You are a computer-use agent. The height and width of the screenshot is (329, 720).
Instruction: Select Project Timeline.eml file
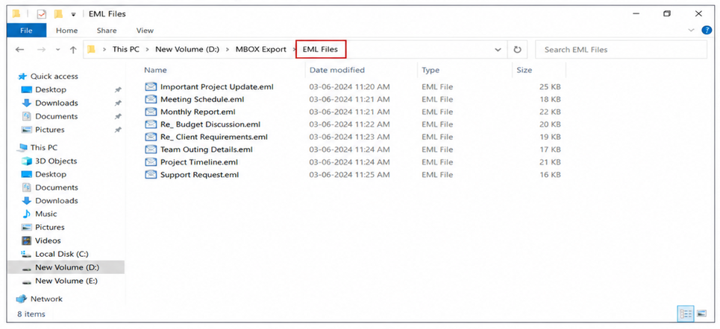tap(198, 162)
